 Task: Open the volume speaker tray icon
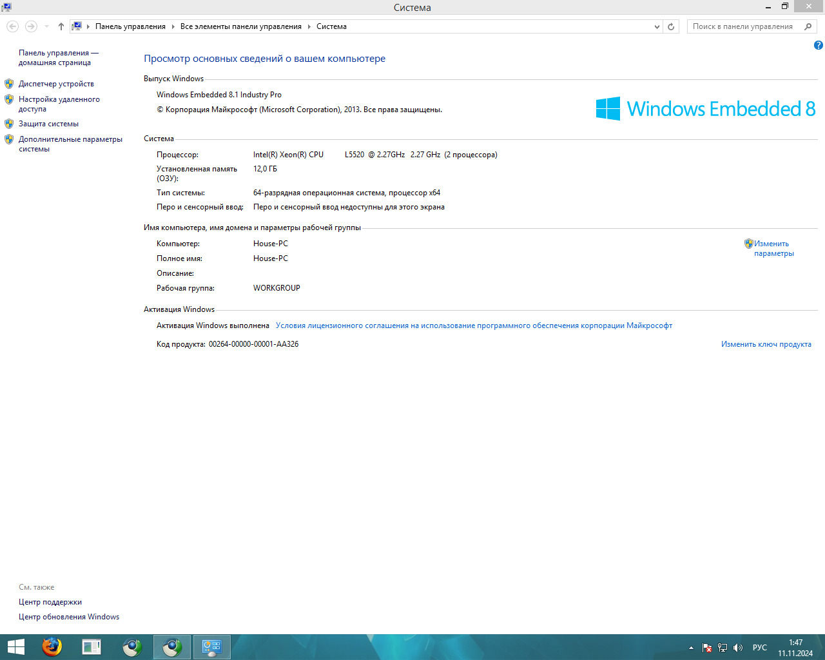(x=738, y=648)
